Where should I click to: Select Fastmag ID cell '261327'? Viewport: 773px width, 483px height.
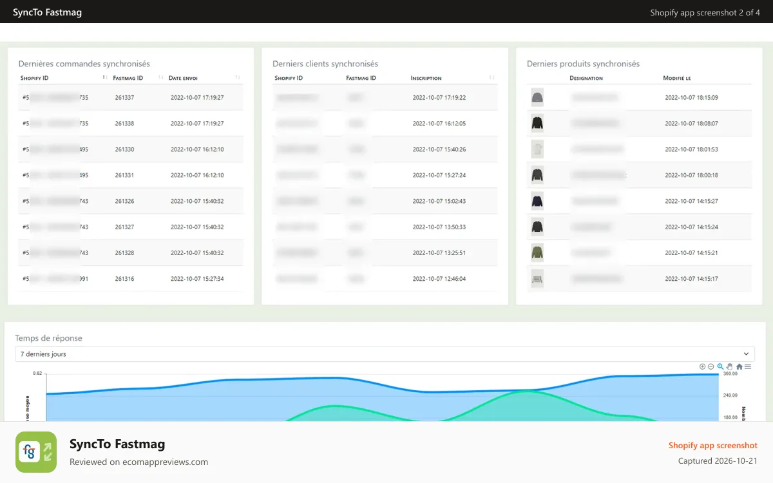click(x=124, y=227)
